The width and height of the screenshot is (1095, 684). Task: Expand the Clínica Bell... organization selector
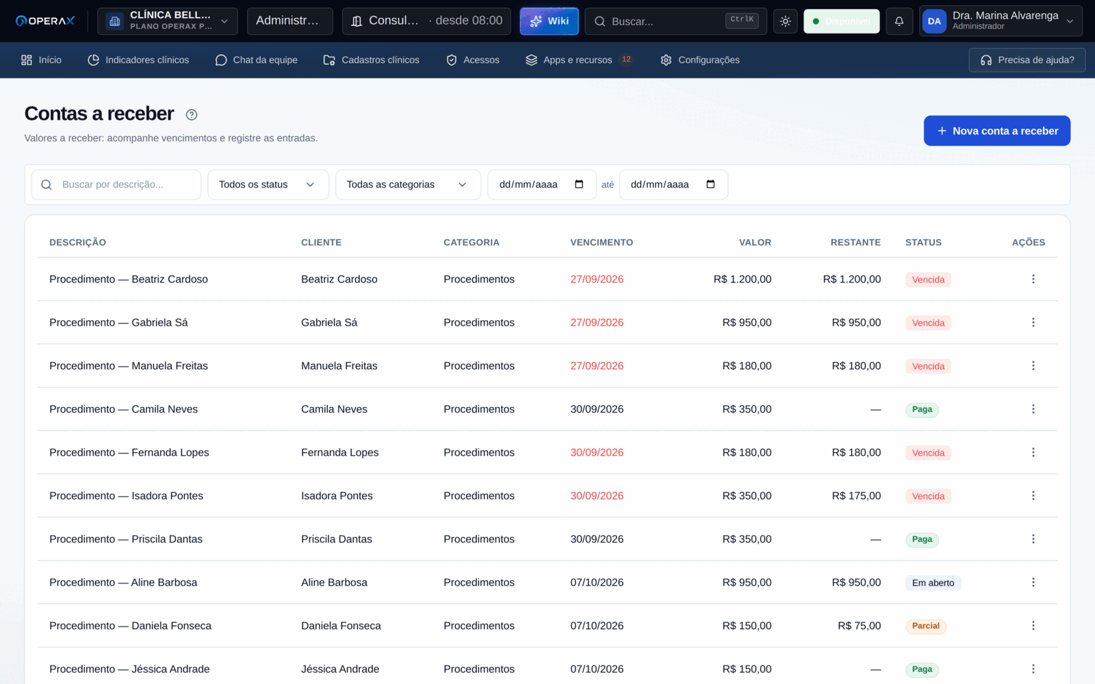coord(168,21)
